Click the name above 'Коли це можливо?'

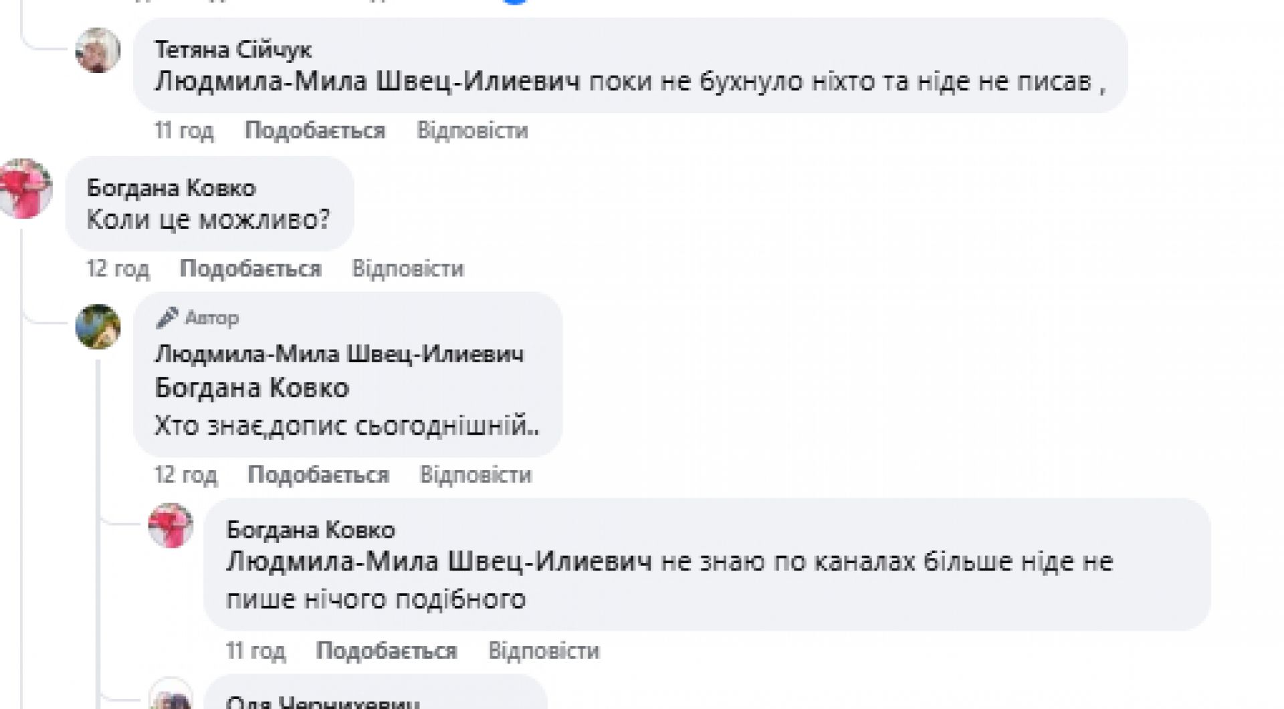pos(171,188)
